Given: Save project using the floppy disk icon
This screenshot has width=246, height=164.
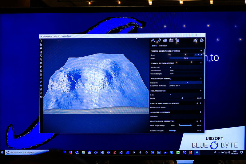Looking at the screenshot, I should coord(41,48).
